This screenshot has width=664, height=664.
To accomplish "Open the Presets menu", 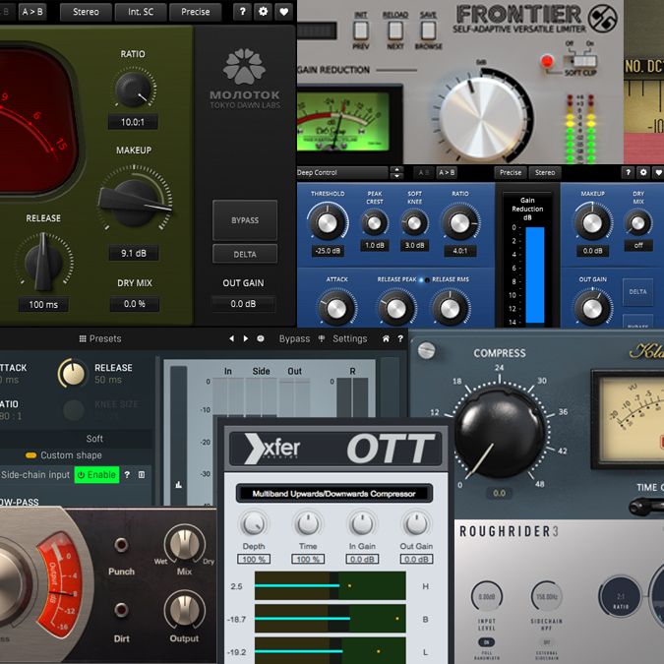I will click(100, 338).
